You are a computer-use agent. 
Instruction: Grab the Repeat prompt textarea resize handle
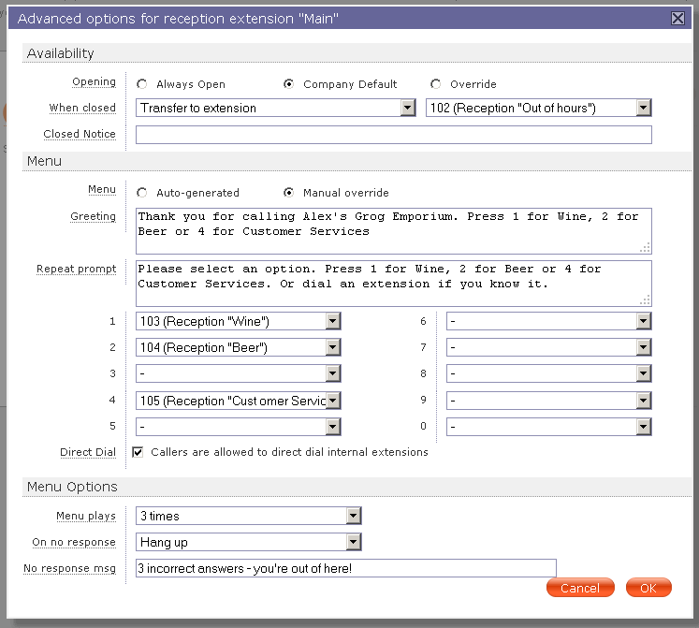(645, 300)
